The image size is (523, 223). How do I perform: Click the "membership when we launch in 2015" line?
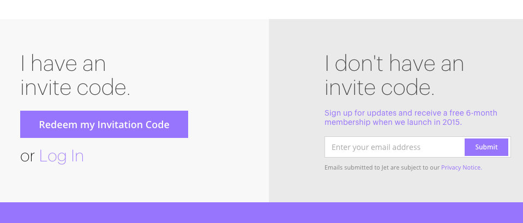pos(393,123)
